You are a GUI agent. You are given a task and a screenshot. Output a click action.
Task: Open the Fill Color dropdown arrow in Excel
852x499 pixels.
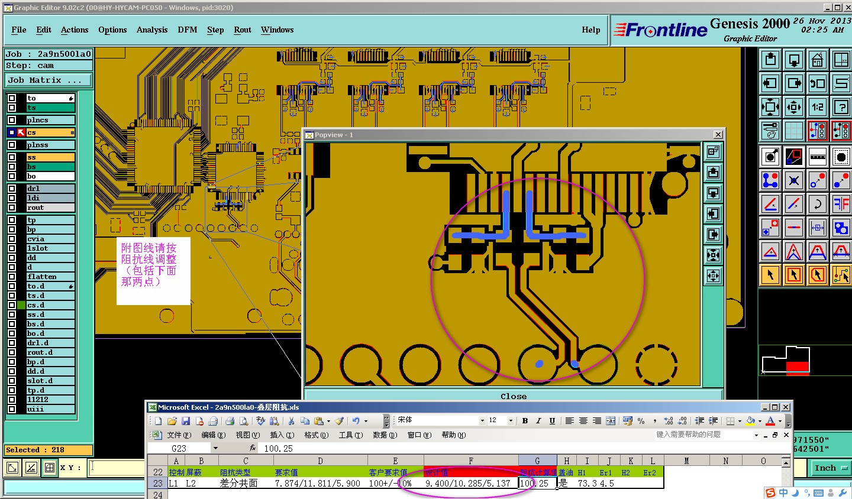coord(760,421)
